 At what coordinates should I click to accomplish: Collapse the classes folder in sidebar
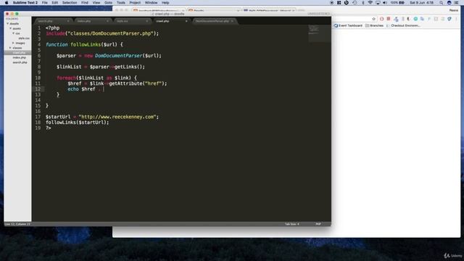click(x=10, y=48)
